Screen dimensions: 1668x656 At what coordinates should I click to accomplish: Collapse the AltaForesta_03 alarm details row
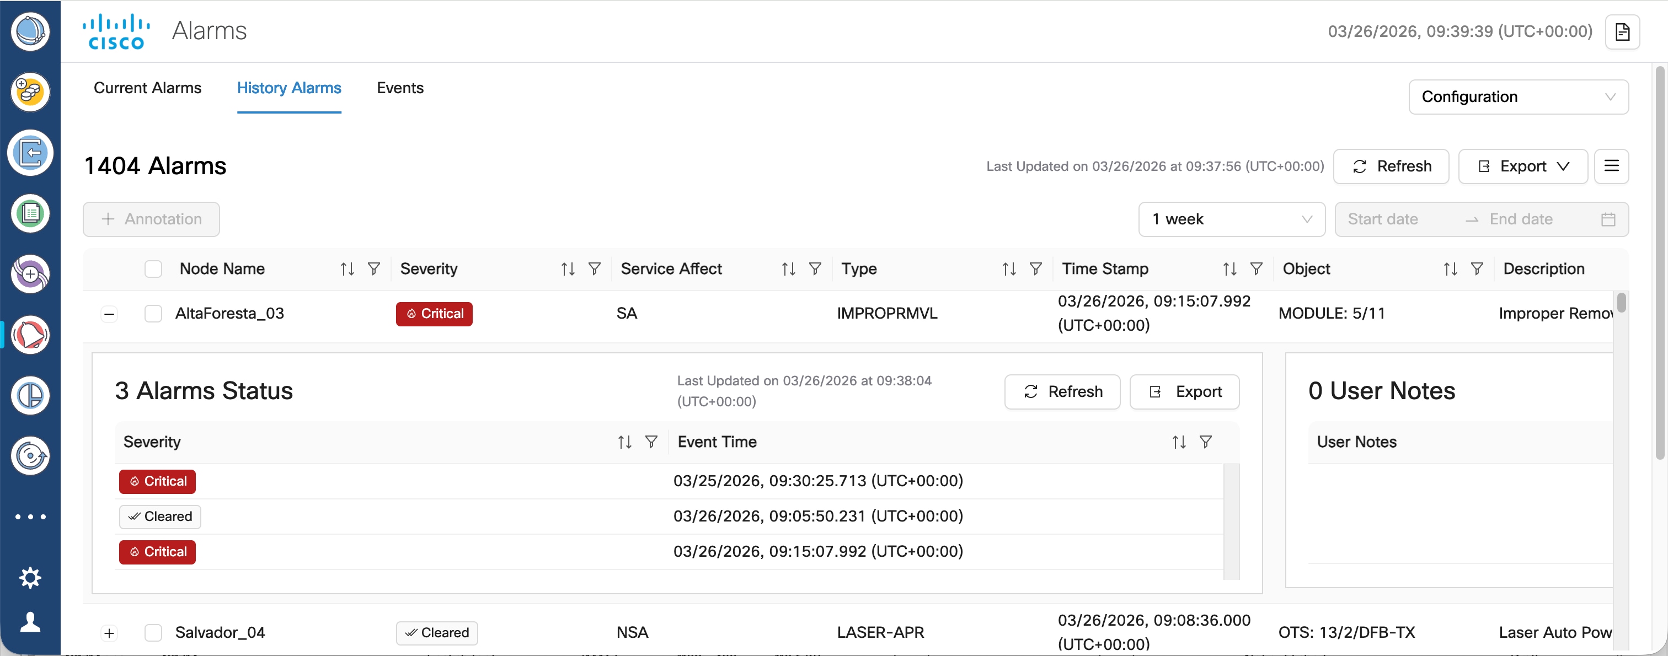[x=108, y=314]
